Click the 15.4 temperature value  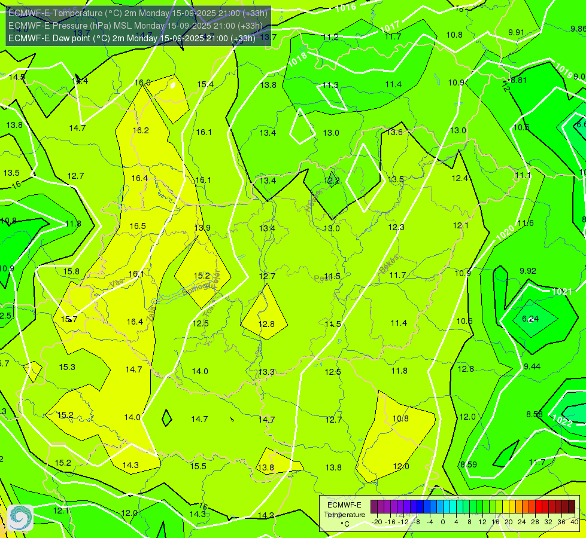click(x=205, y=84)
